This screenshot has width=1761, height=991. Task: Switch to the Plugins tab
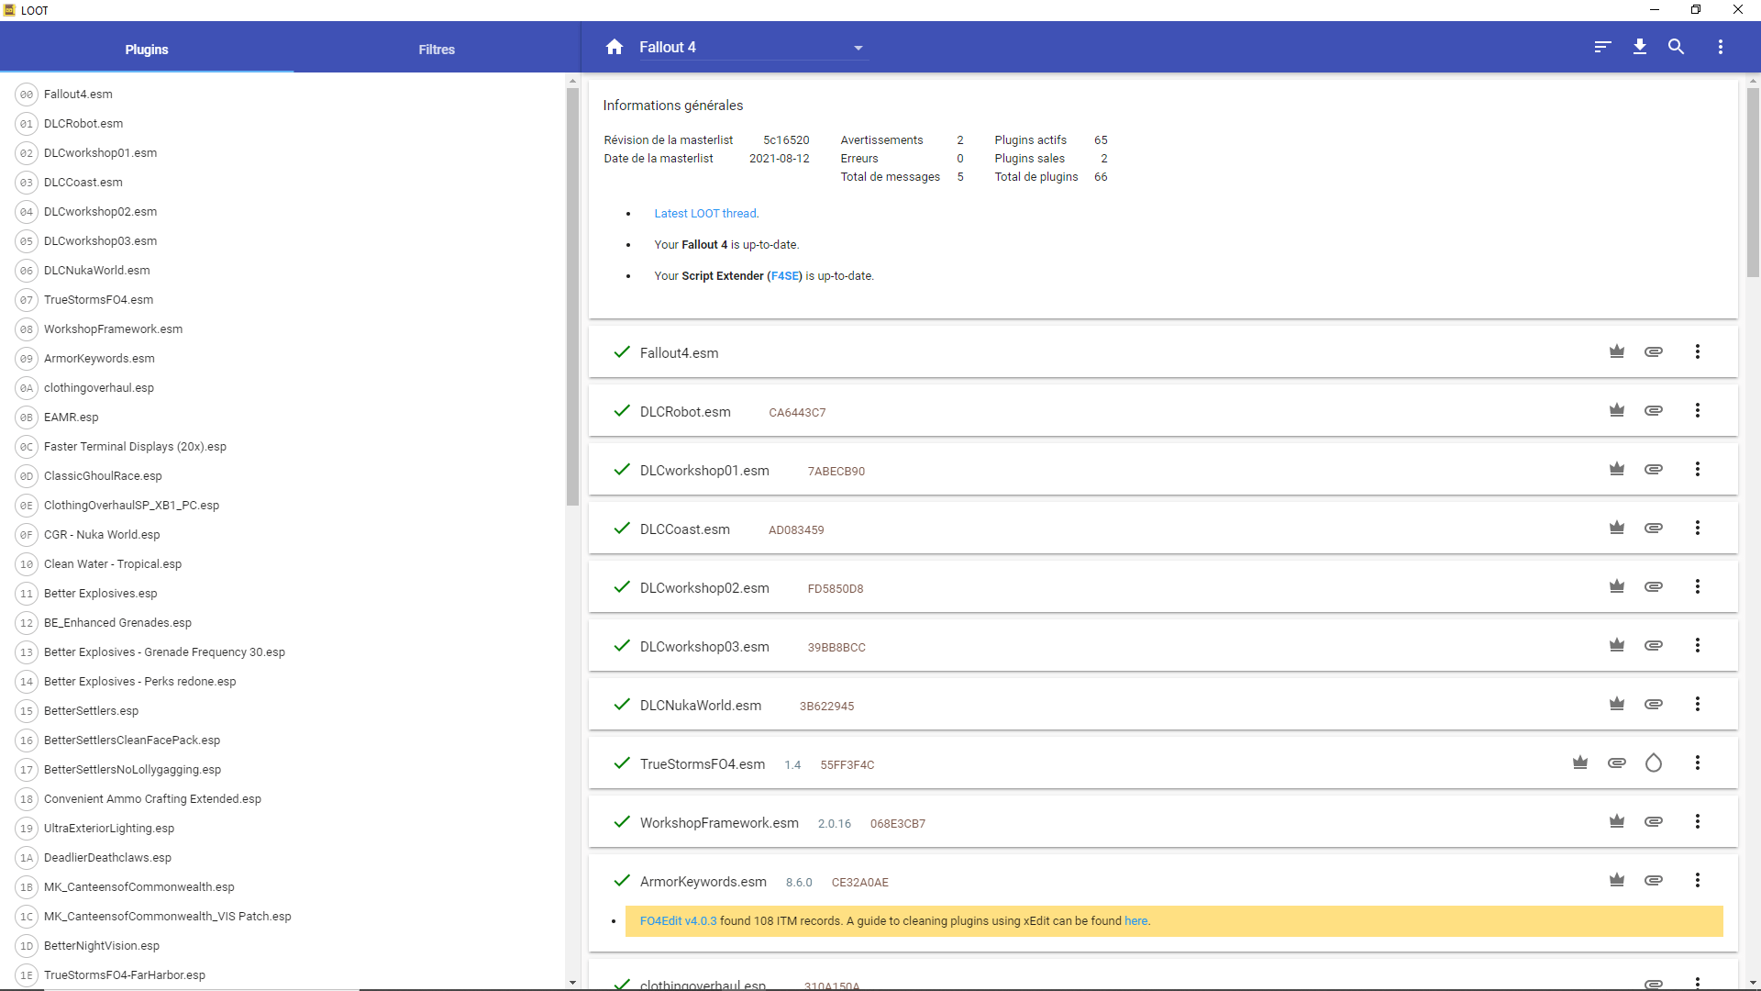pyautogui.click(x=147, y=50)
